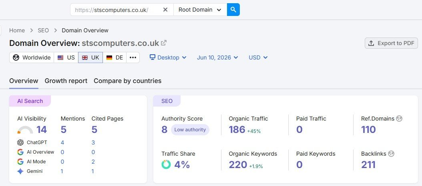
Task: Click Domain Overview breadcrumb text
Action: click(x=85, y=30)
